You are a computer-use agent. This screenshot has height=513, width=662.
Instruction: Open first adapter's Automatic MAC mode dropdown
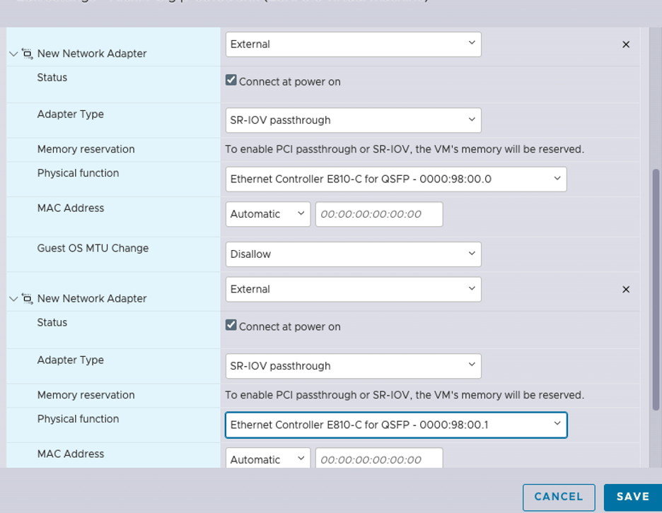[x=267, y=214]
